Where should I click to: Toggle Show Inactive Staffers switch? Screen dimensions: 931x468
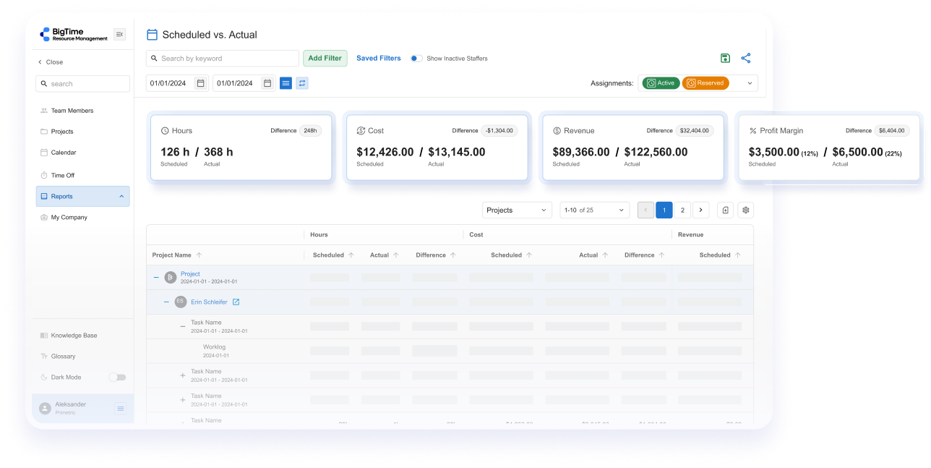click(x=416, y=59)
